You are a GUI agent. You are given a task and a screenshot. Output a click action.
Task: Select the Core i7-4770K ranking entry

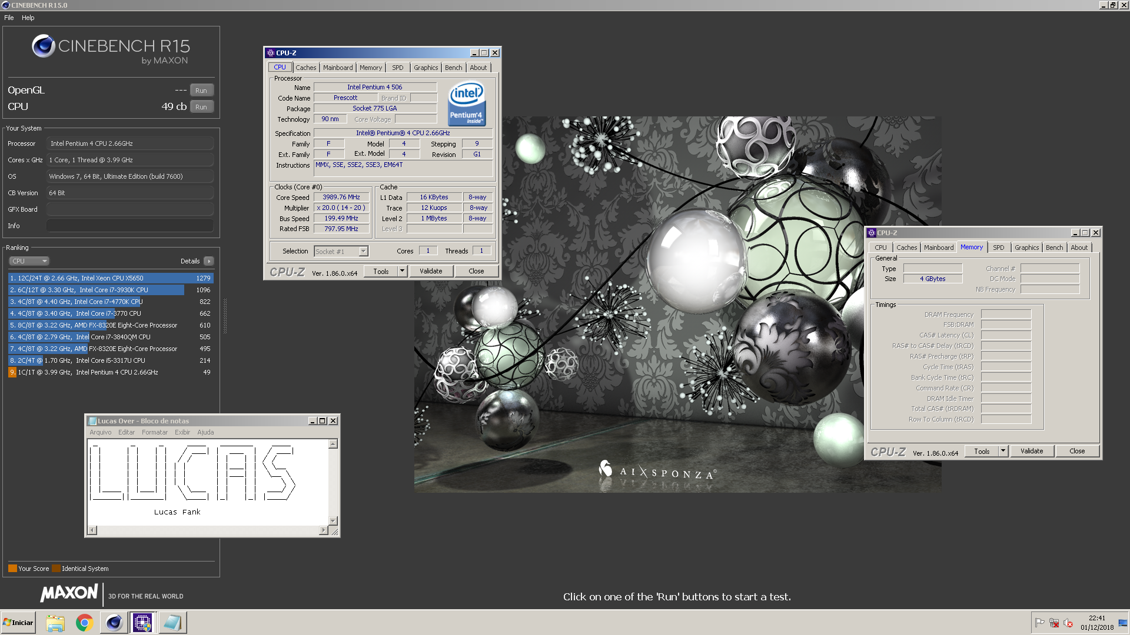point(111,302)
